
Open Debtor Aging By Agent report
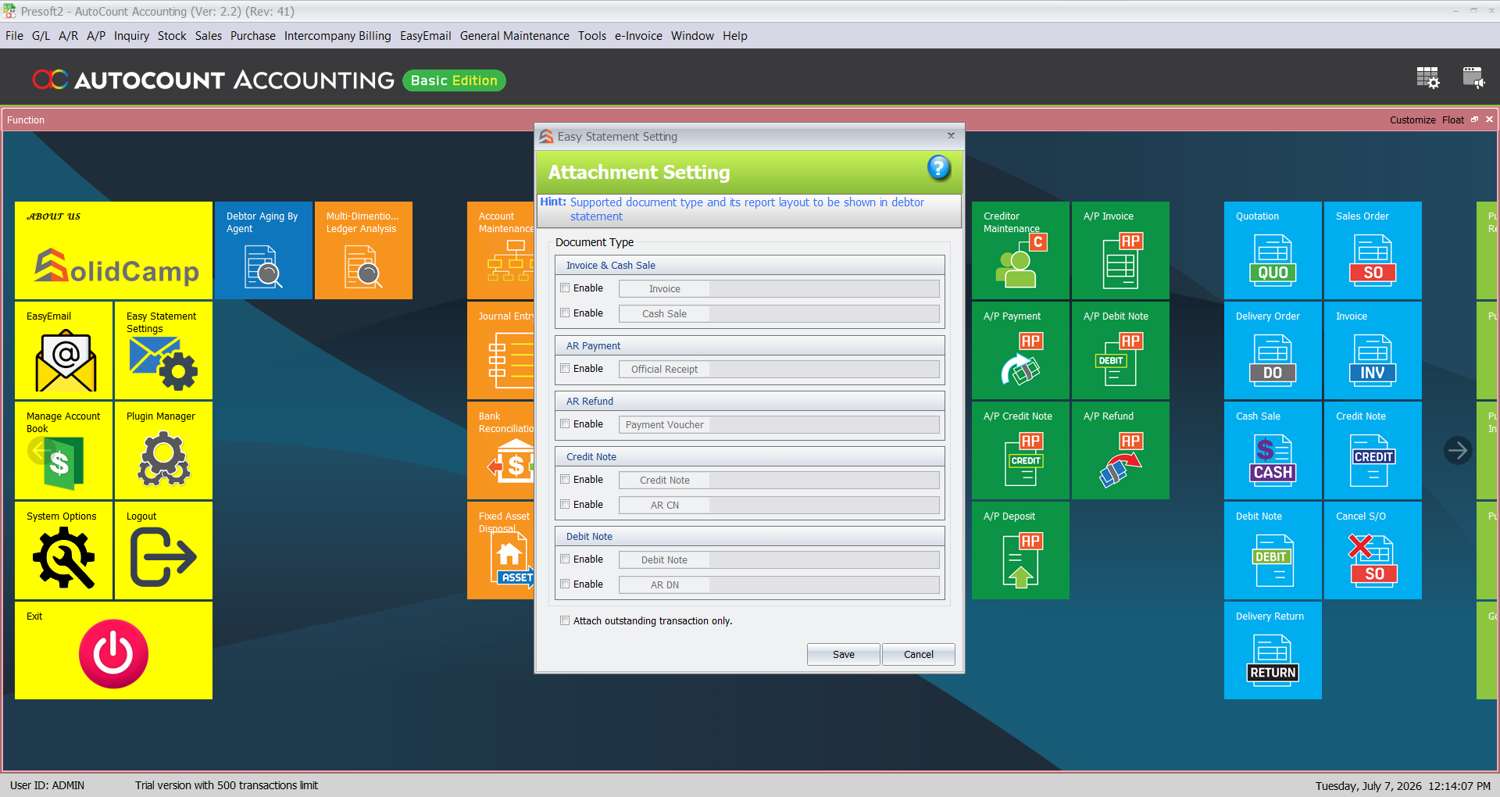point(263,251)
